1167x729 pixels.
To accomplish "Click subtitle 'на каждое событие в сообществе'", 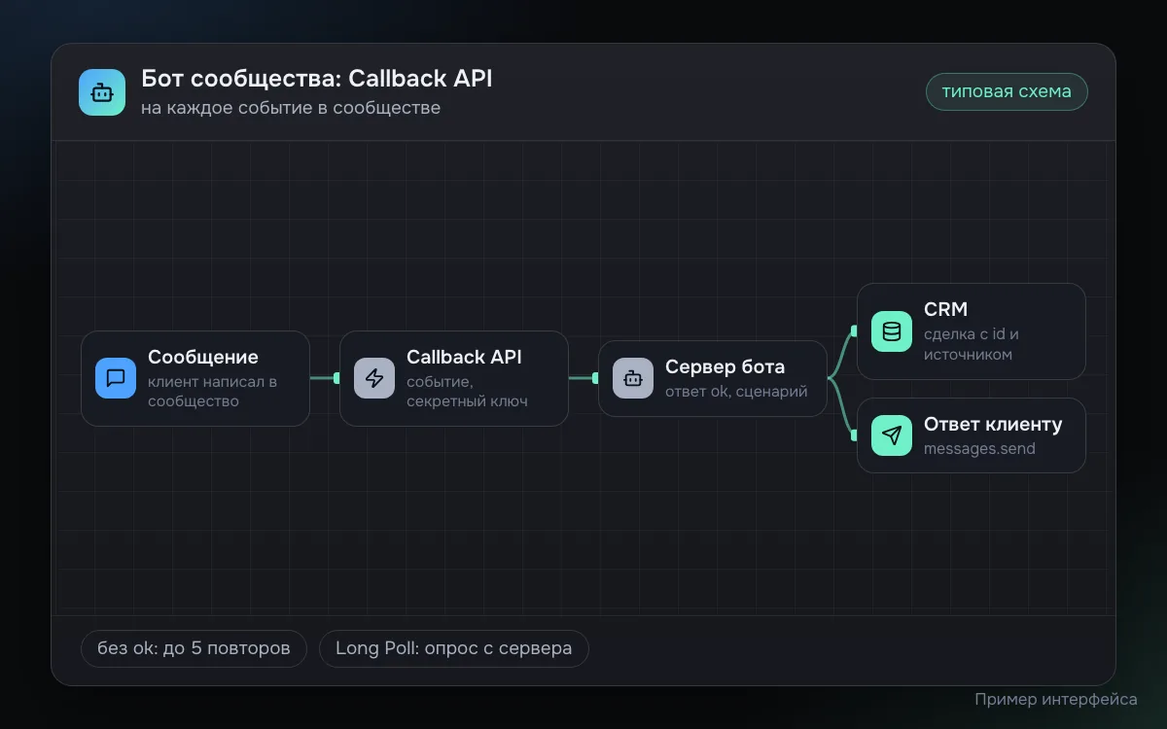I will point(291,108).
